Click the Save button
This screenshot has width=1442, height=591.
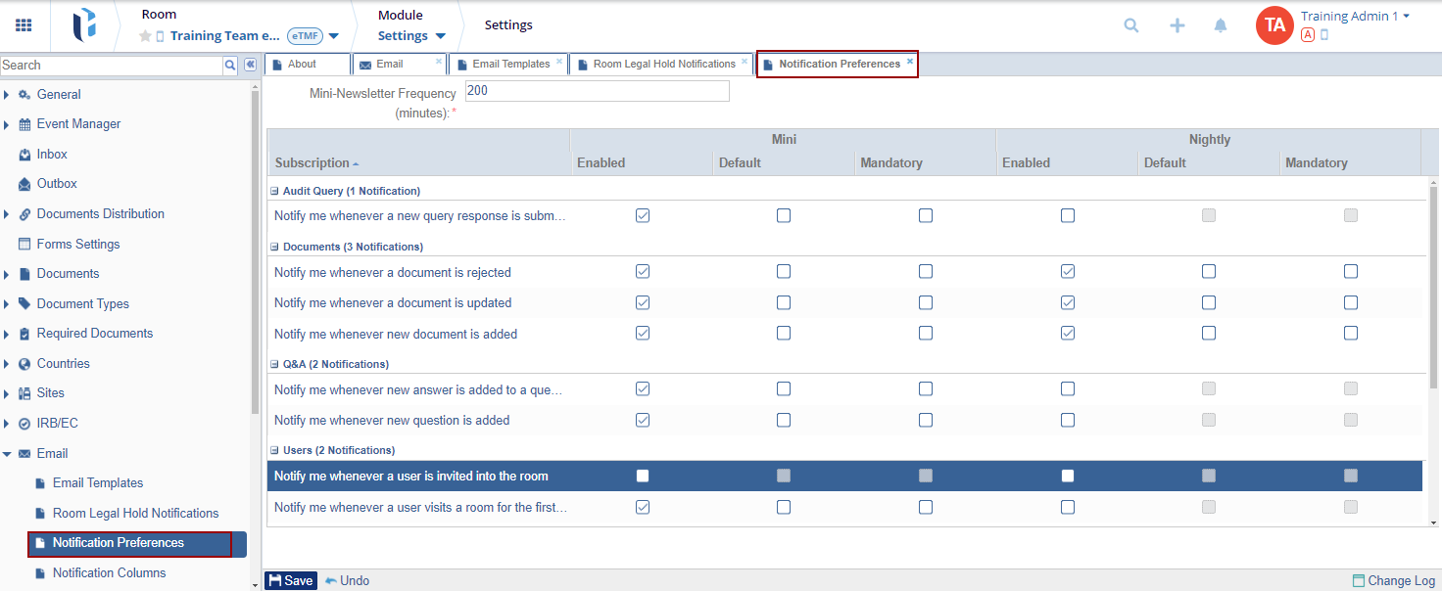coord(290,580)
